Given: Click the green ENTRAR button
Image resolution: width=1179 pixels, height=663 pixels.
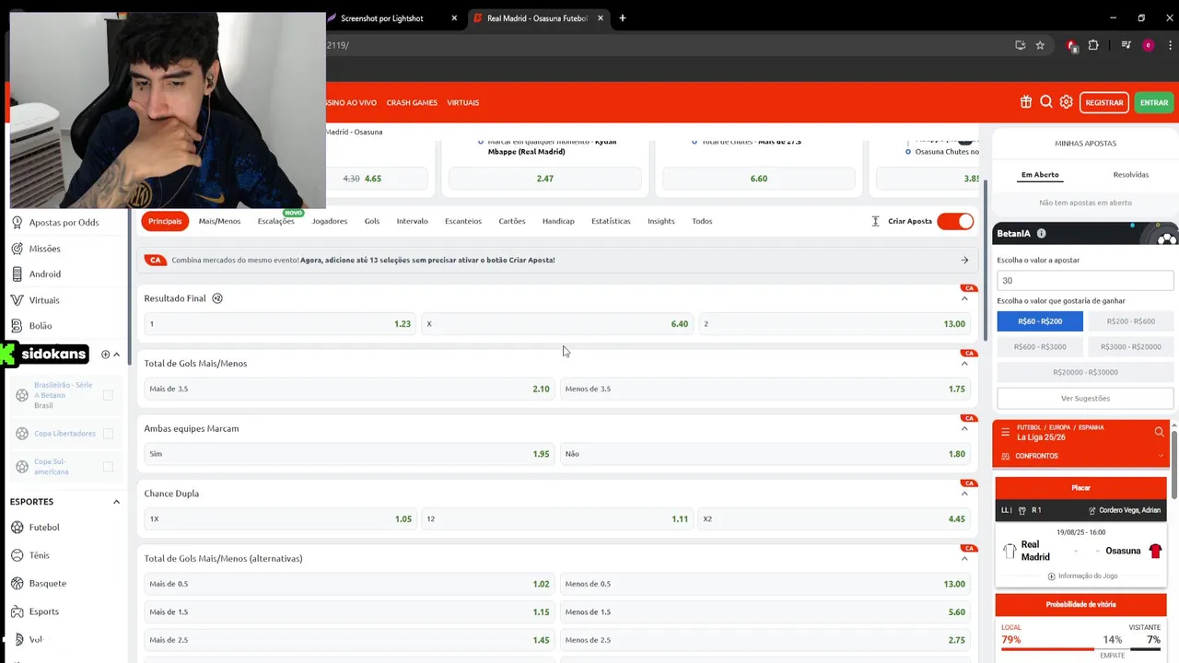Looking at the screenshot, I should click(1154, 102).
